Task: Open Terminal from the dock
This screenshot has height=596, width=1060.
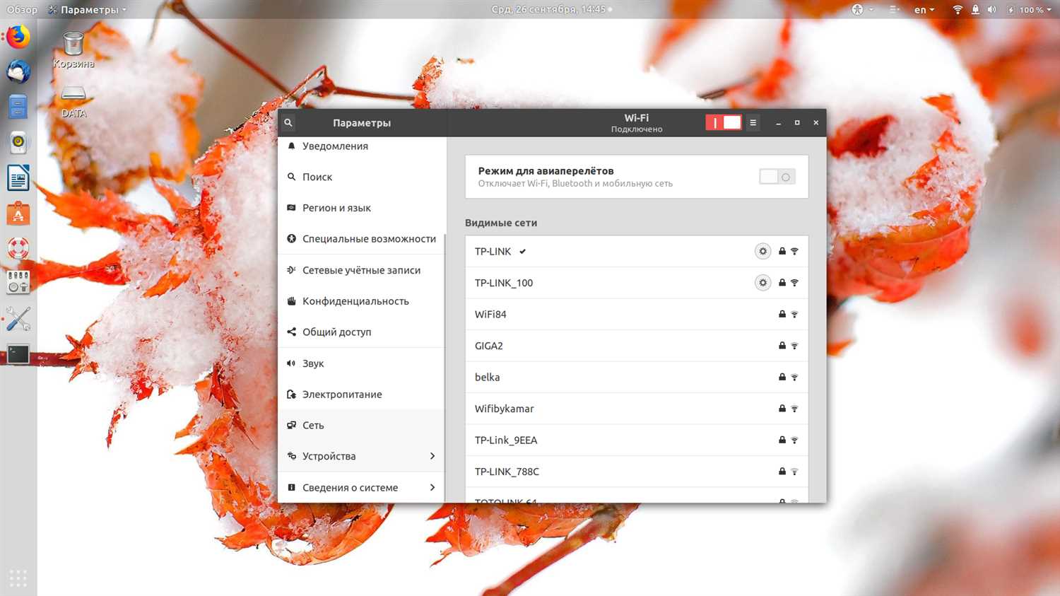Action: point(18,354)
